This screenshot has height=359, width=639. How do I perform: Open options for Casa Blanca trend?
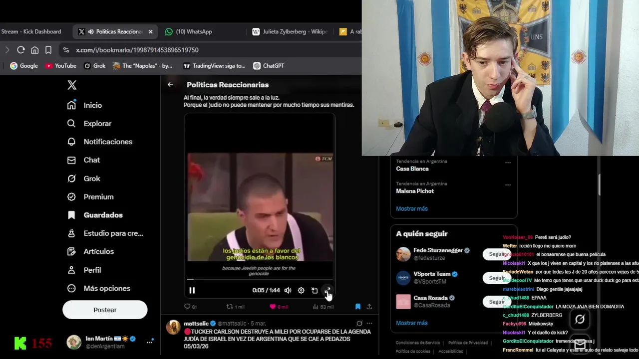click(x=508, y=163)
